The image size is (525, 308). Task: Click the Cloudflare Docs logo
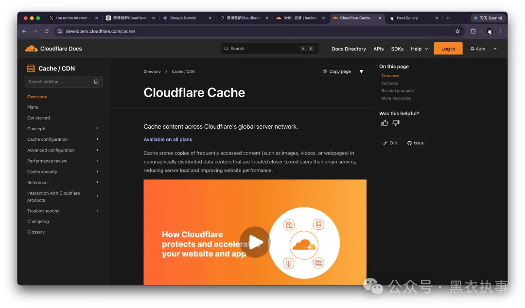pyautogui.click(x=53, y=49)
